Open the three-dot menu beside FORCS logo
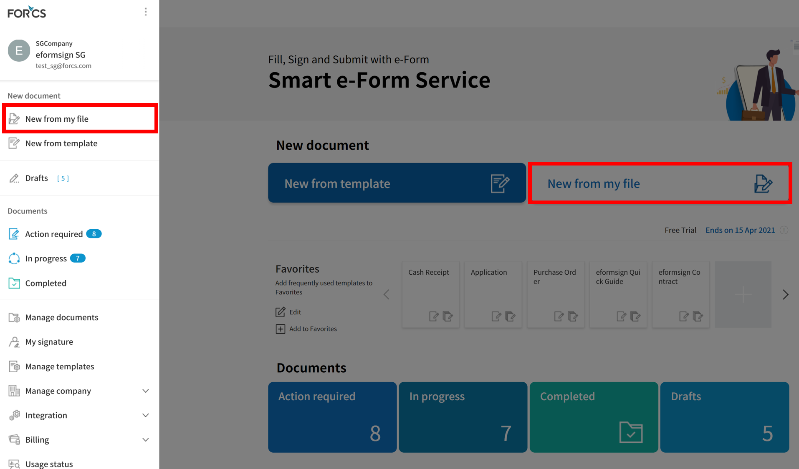 [x=146, y=12]
